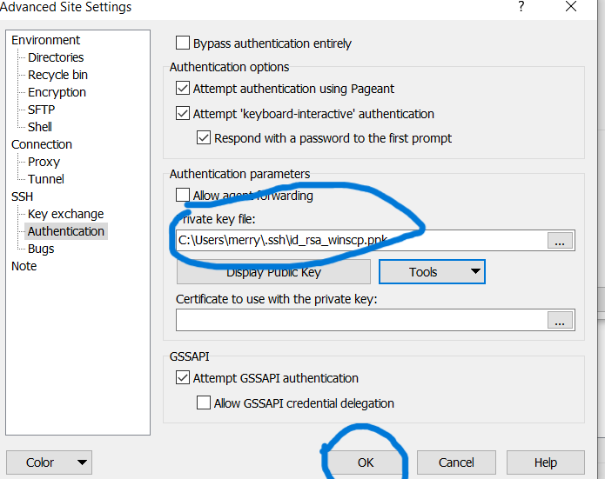Uncheck Attempt GSSAPI authentication

pyautogui.click(x=183, y=378)
